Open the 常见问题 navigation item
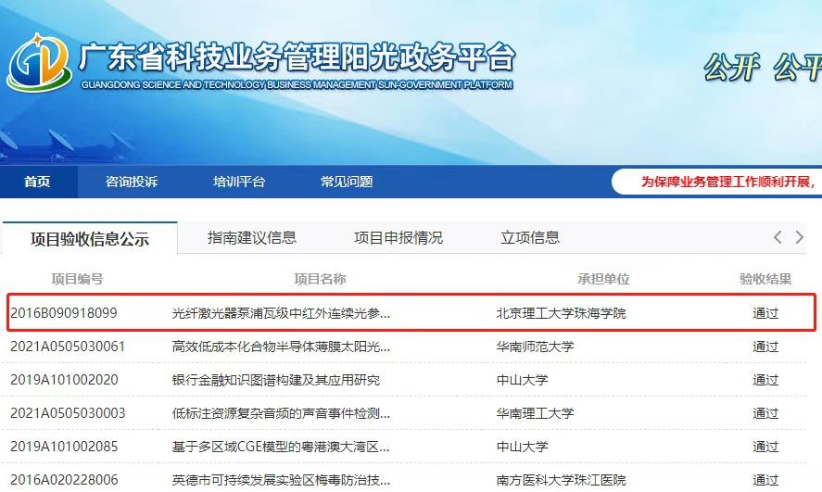Image resolution: width=822 pixels, height=492 pixels. (x=347, y=182)
